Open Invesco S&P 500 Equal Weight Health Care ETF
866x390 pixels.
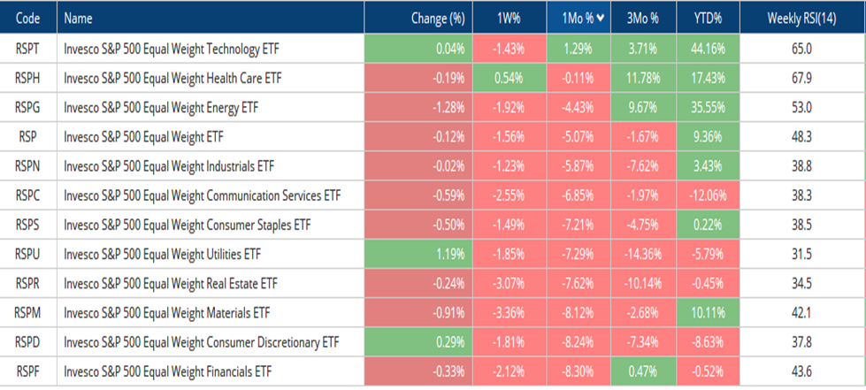(x=172, y=79)
